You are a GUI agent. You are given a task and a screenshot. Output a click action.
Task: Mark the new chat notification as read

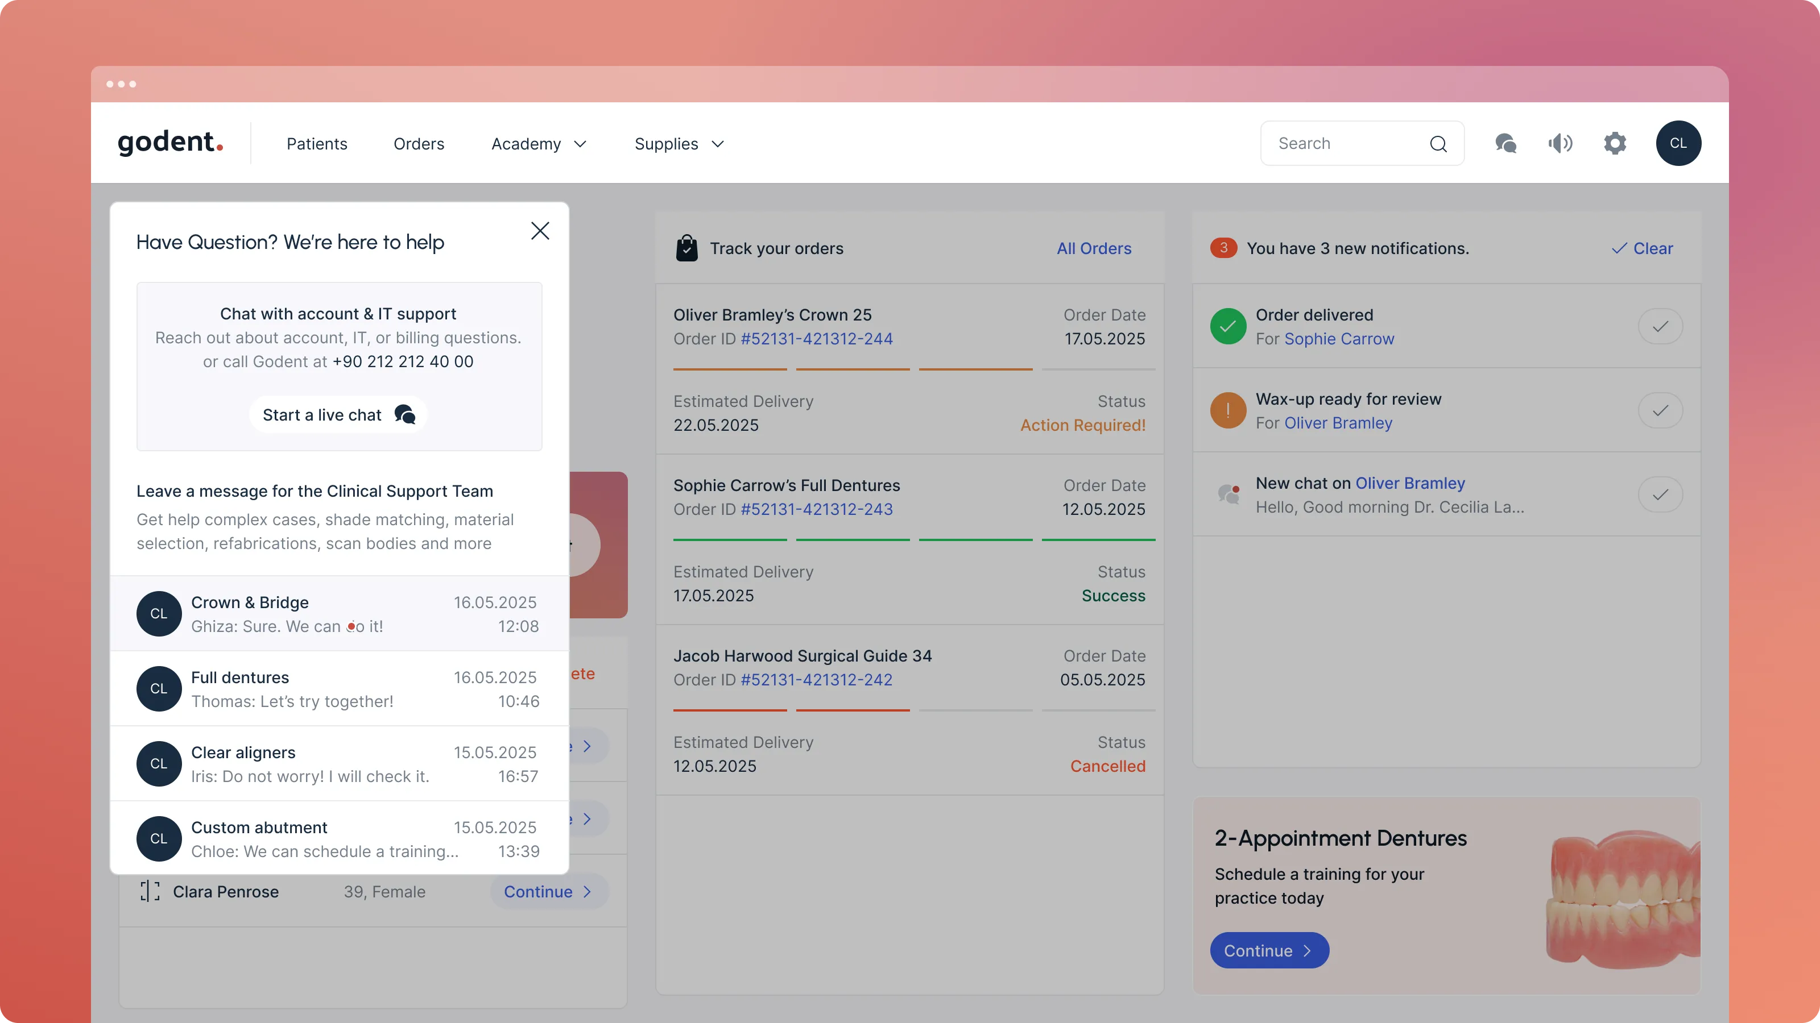[1660, 494]
